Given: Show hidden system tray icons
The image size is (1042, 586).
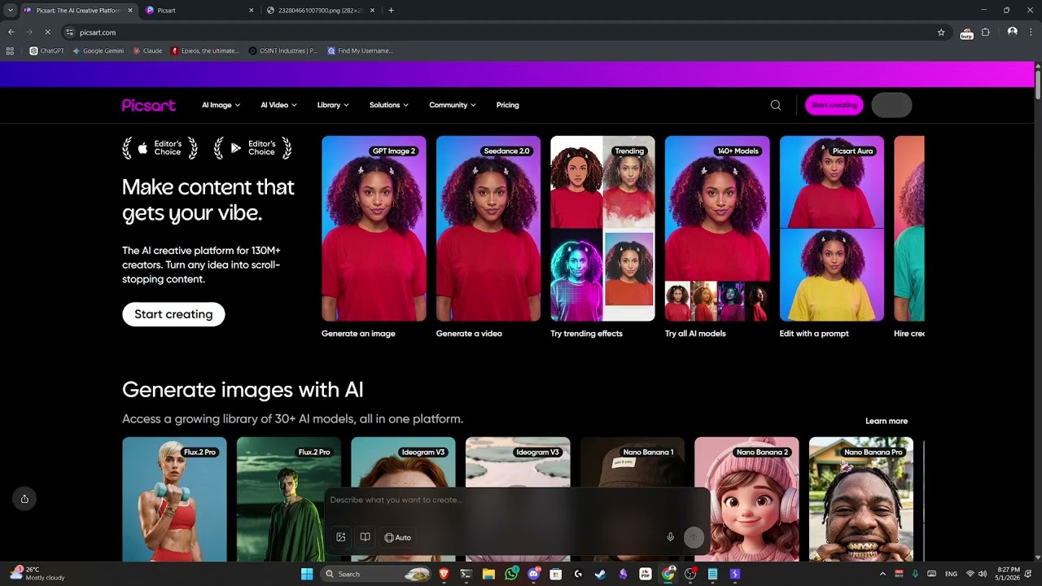Looking at the screenshot, I should [882, 574].
